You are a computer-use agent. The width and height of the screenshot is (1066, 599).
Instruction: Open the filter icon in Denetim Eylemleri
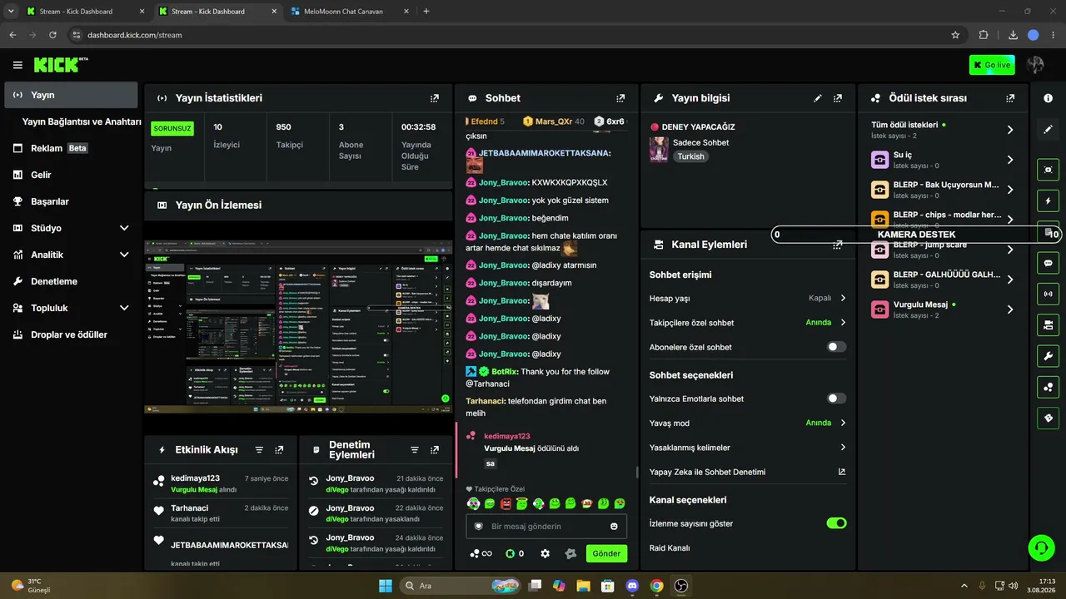pyautogui.click(x=415, y=450)
